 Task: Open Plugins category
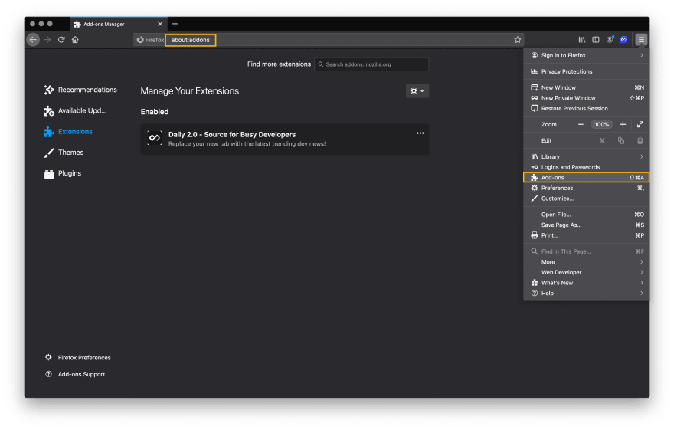coord(62,173)
